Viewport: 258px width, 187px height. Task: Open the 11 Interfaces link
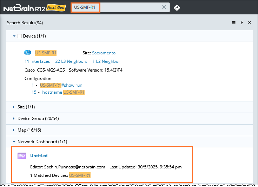click(x=37, y=61)
